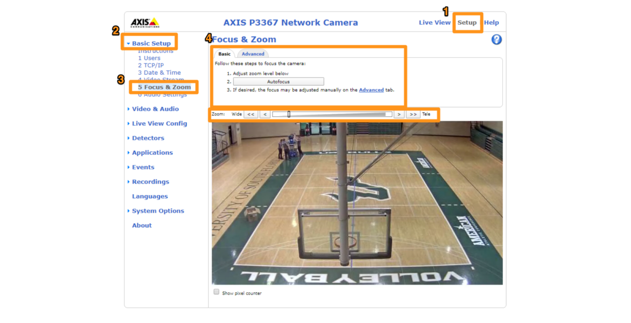Screen dimensions: 631x323
Task: Expand the Detectors section
Action: coord(147,138)
